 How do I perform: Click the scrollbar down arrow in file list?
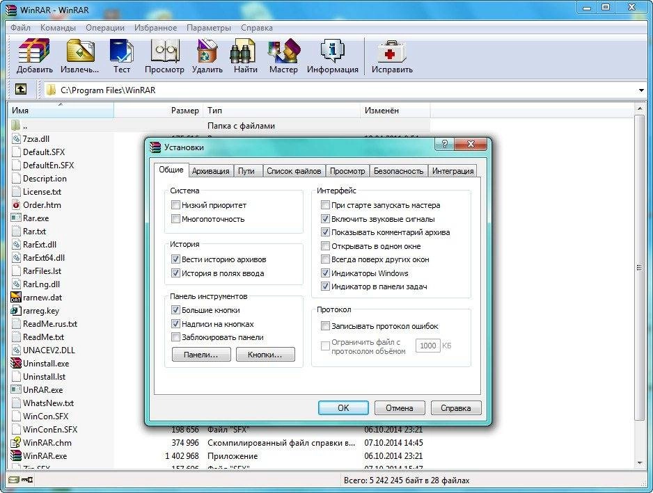click(639, 462)
